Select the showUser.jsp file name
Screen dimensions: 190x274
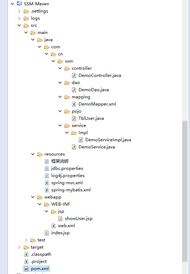79,219
